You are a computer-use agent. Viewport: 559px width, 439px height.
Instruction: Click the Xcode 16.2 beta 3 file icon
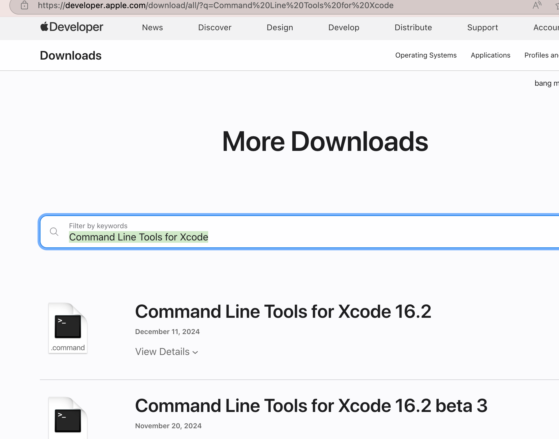[x=68, y=419]
